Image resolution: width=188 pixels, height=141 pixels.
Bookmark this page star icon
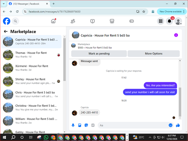[144, 12]
